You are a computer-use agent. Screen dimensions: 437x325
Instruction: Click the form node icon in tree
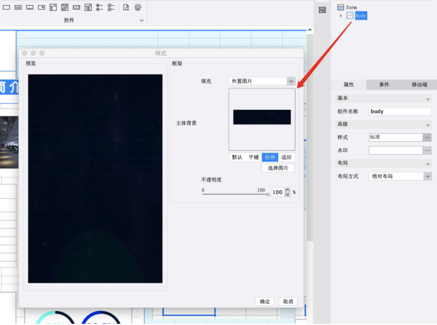(x=341, y=7)
